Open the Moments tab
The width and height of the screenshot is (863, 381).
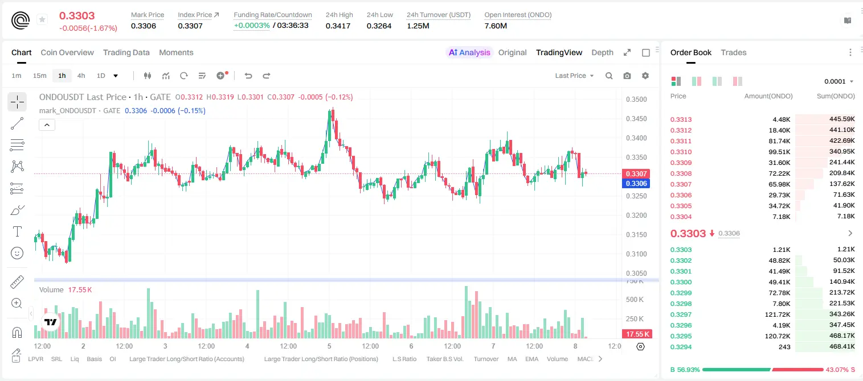click(176, 52)
